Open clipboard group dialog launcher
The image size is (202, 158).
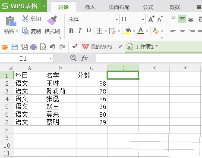pos(60,38)
